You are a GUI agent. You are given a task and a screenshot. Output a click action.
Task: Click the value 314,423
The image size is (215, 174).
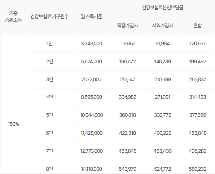198,97
